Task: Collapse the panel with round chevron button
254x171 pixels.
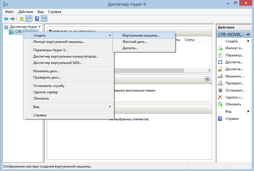Action: pos(207,79)
